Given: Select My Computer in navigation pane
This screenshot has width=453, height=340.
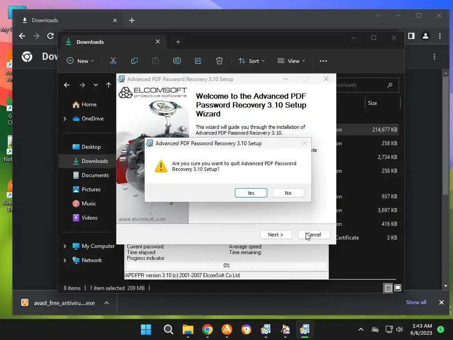Looking at the screenshot, I should (x=93, y=246).
